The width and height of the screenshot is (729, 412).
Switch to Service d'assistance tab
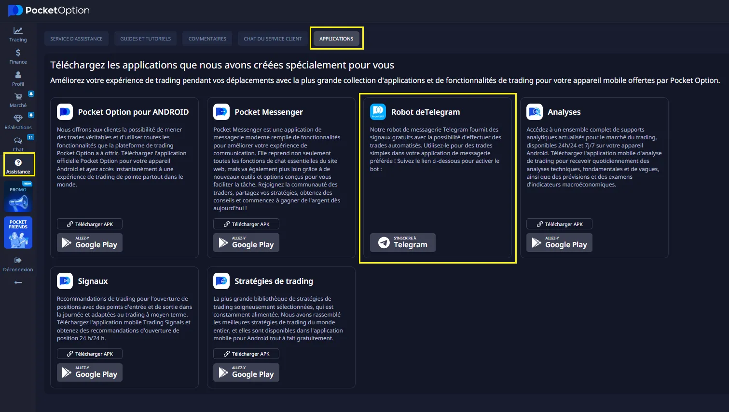[x=76, y=39]
